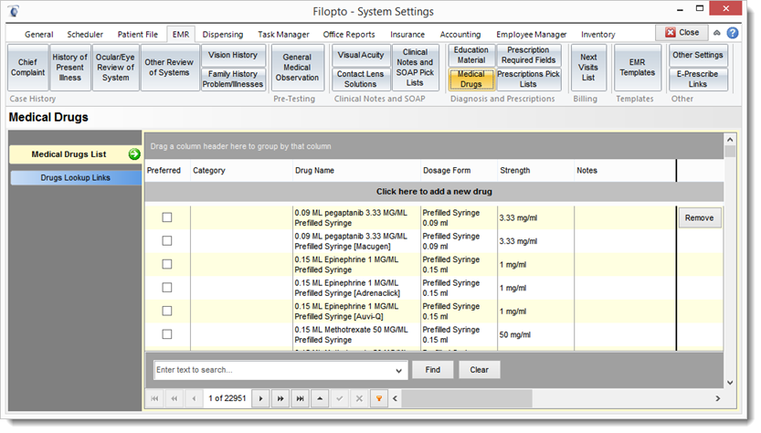Switch to Patient File tab
Viewport: 761px width, 433px height.
click(137, 35)
